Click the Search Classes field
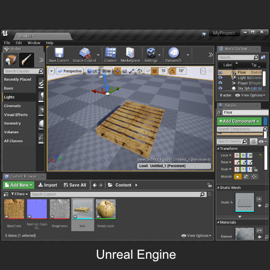This screenshot has height=270, width=270. [23, 71]
